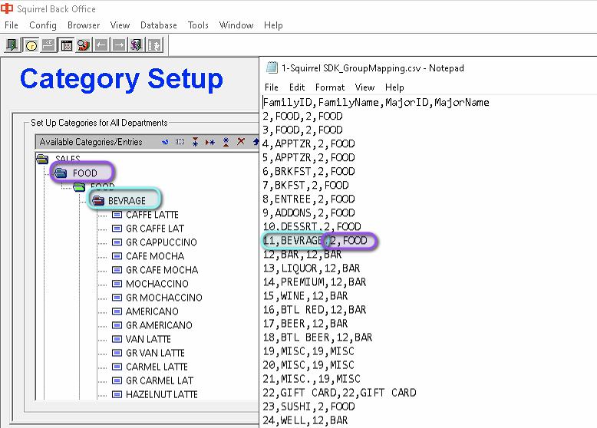The image size is (597, 428).
Task: Open the Squirrel View menu
Action: click(120, 25)
